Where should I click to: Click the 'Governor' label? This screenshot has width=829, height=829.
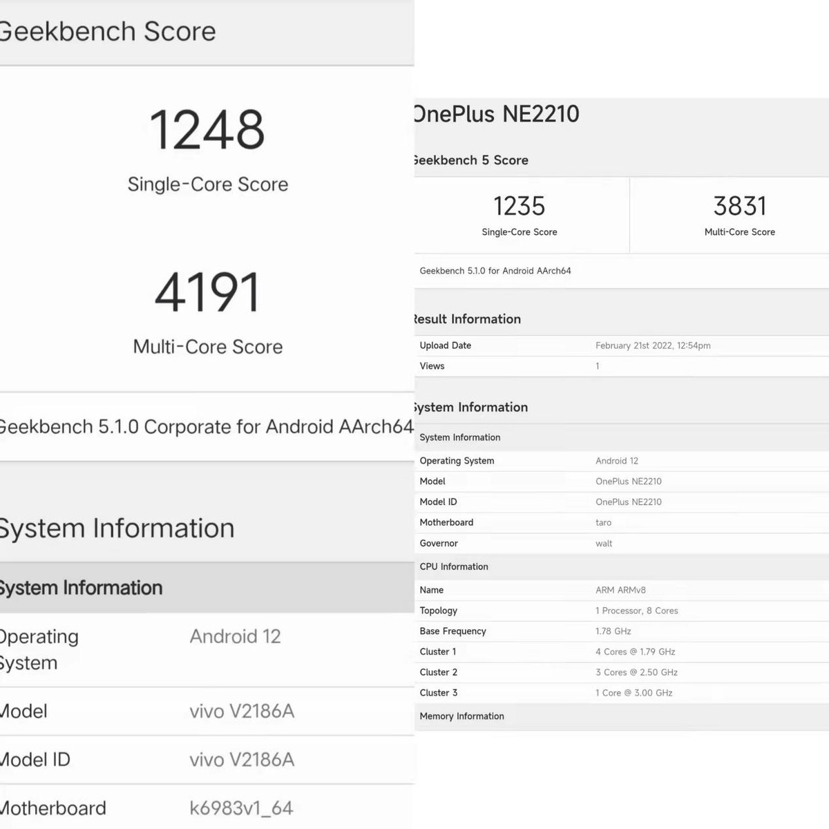(x=439, y=544)
